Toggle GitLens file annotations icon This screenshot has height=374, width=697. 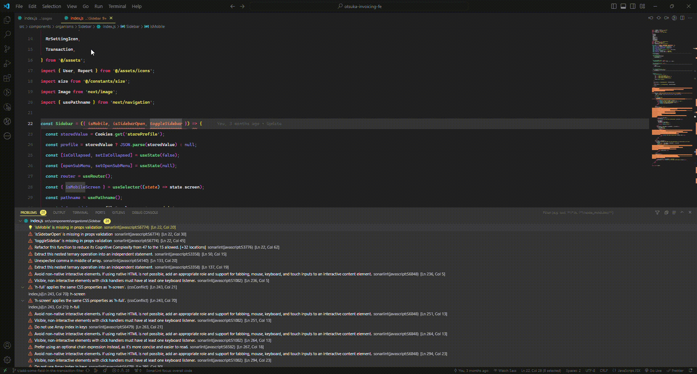(x=674, y=18)
